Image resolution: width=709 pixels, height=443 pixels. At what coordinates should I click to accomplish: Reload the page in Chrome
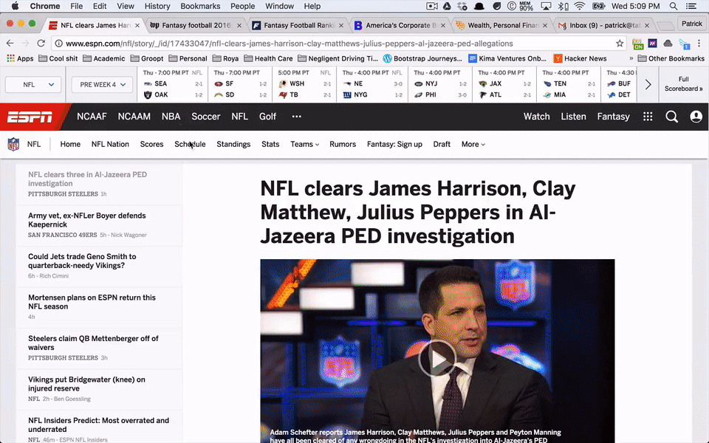click(x=41, y=44)
